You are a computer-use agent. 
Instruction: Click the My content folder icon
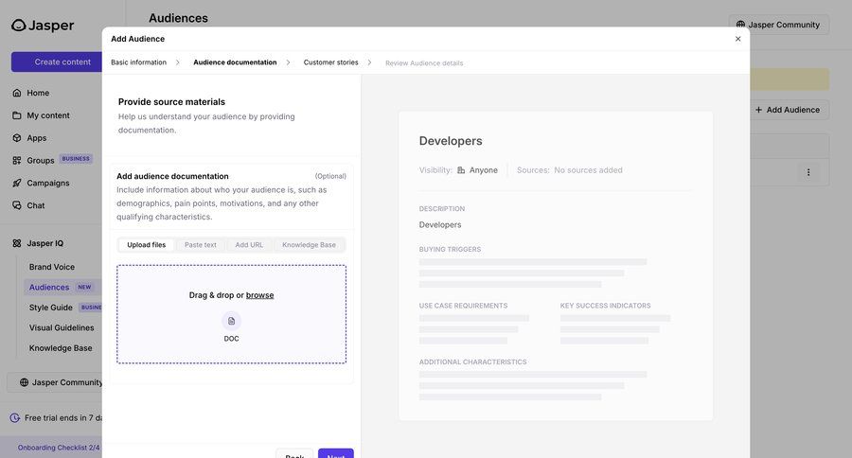click(x=17, y=115)
